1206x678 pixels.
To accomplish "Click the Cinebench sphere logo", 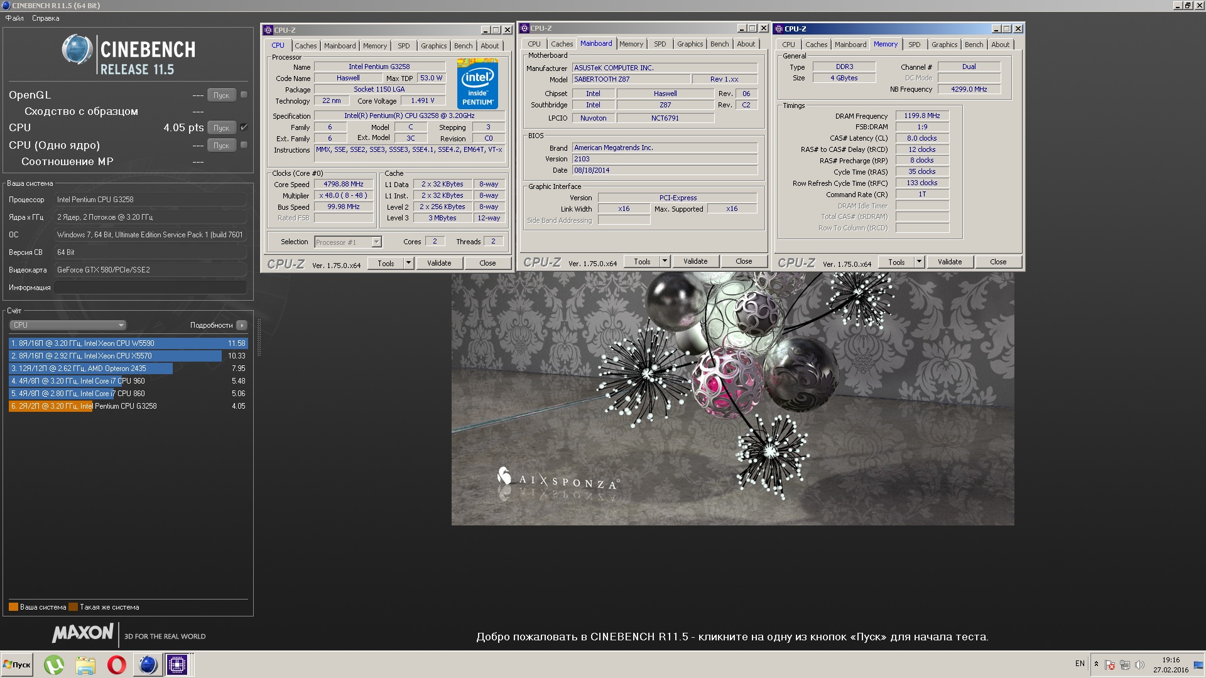I will tap(77, 50).
